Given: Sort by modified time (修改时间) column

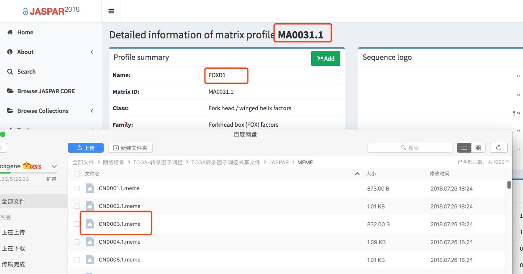Looking at the screenshot, I should [439, 174].
